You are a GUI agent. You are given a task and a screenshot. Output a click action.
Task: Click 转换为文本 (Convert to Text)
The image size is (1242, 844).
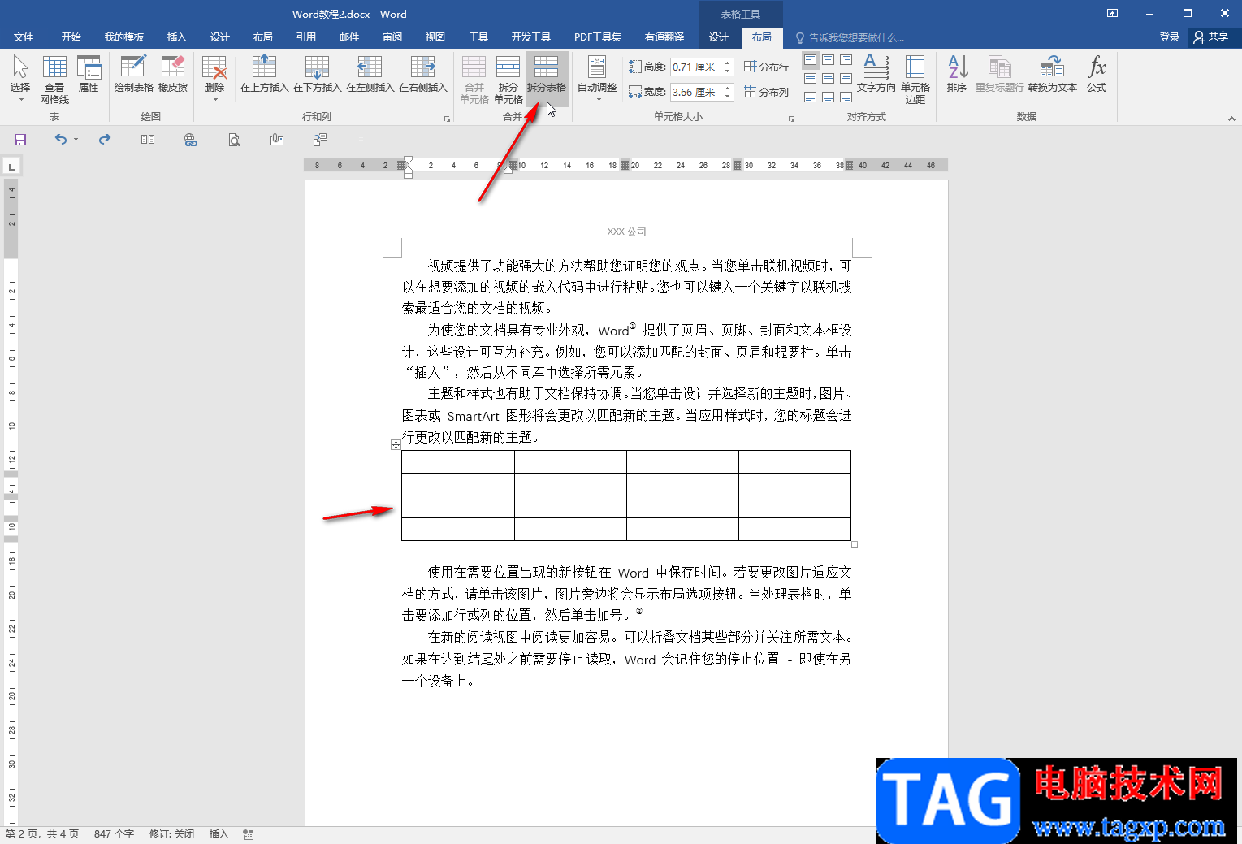[x=1053, y=74]
